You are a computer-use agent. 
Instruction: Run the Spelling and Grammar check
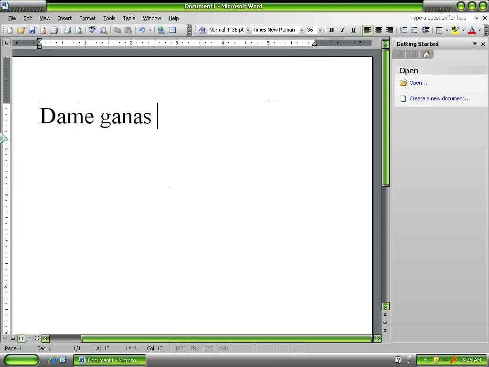[x=92, y=30]
